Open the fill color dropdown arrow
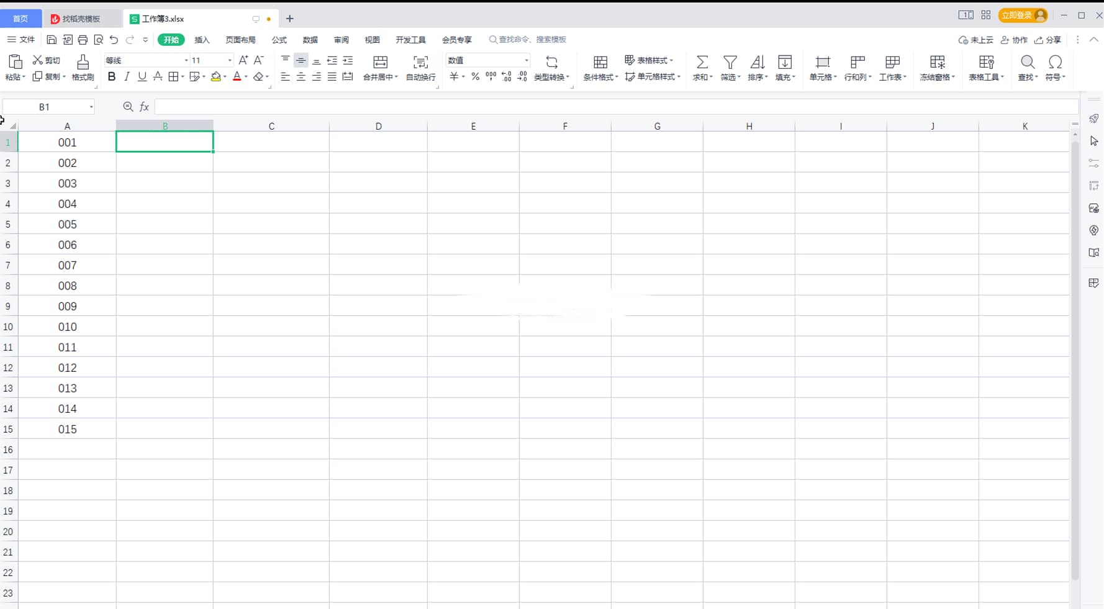The image size is (1104, 609). [225, 77]
